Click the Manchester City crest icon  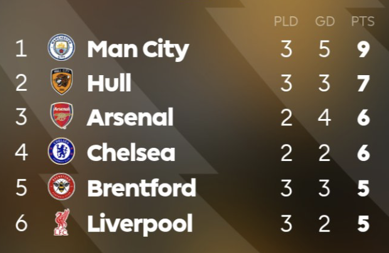pyautogui.click(x=61, y=48)
